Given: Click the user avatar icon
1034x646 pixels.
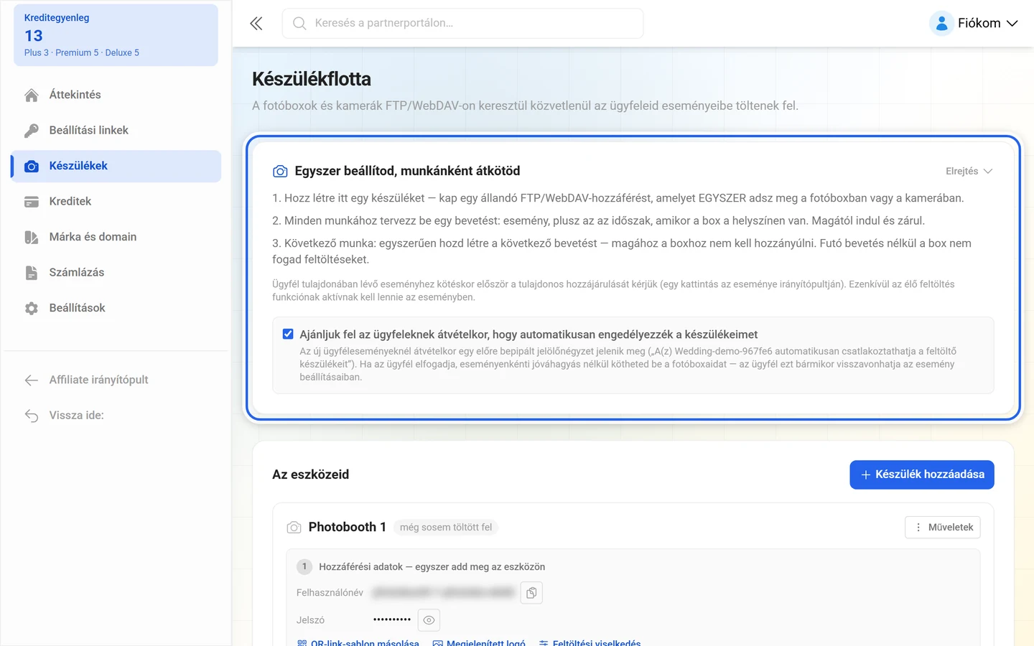Looking at the screenshot, I should click(x=941, y=24).
